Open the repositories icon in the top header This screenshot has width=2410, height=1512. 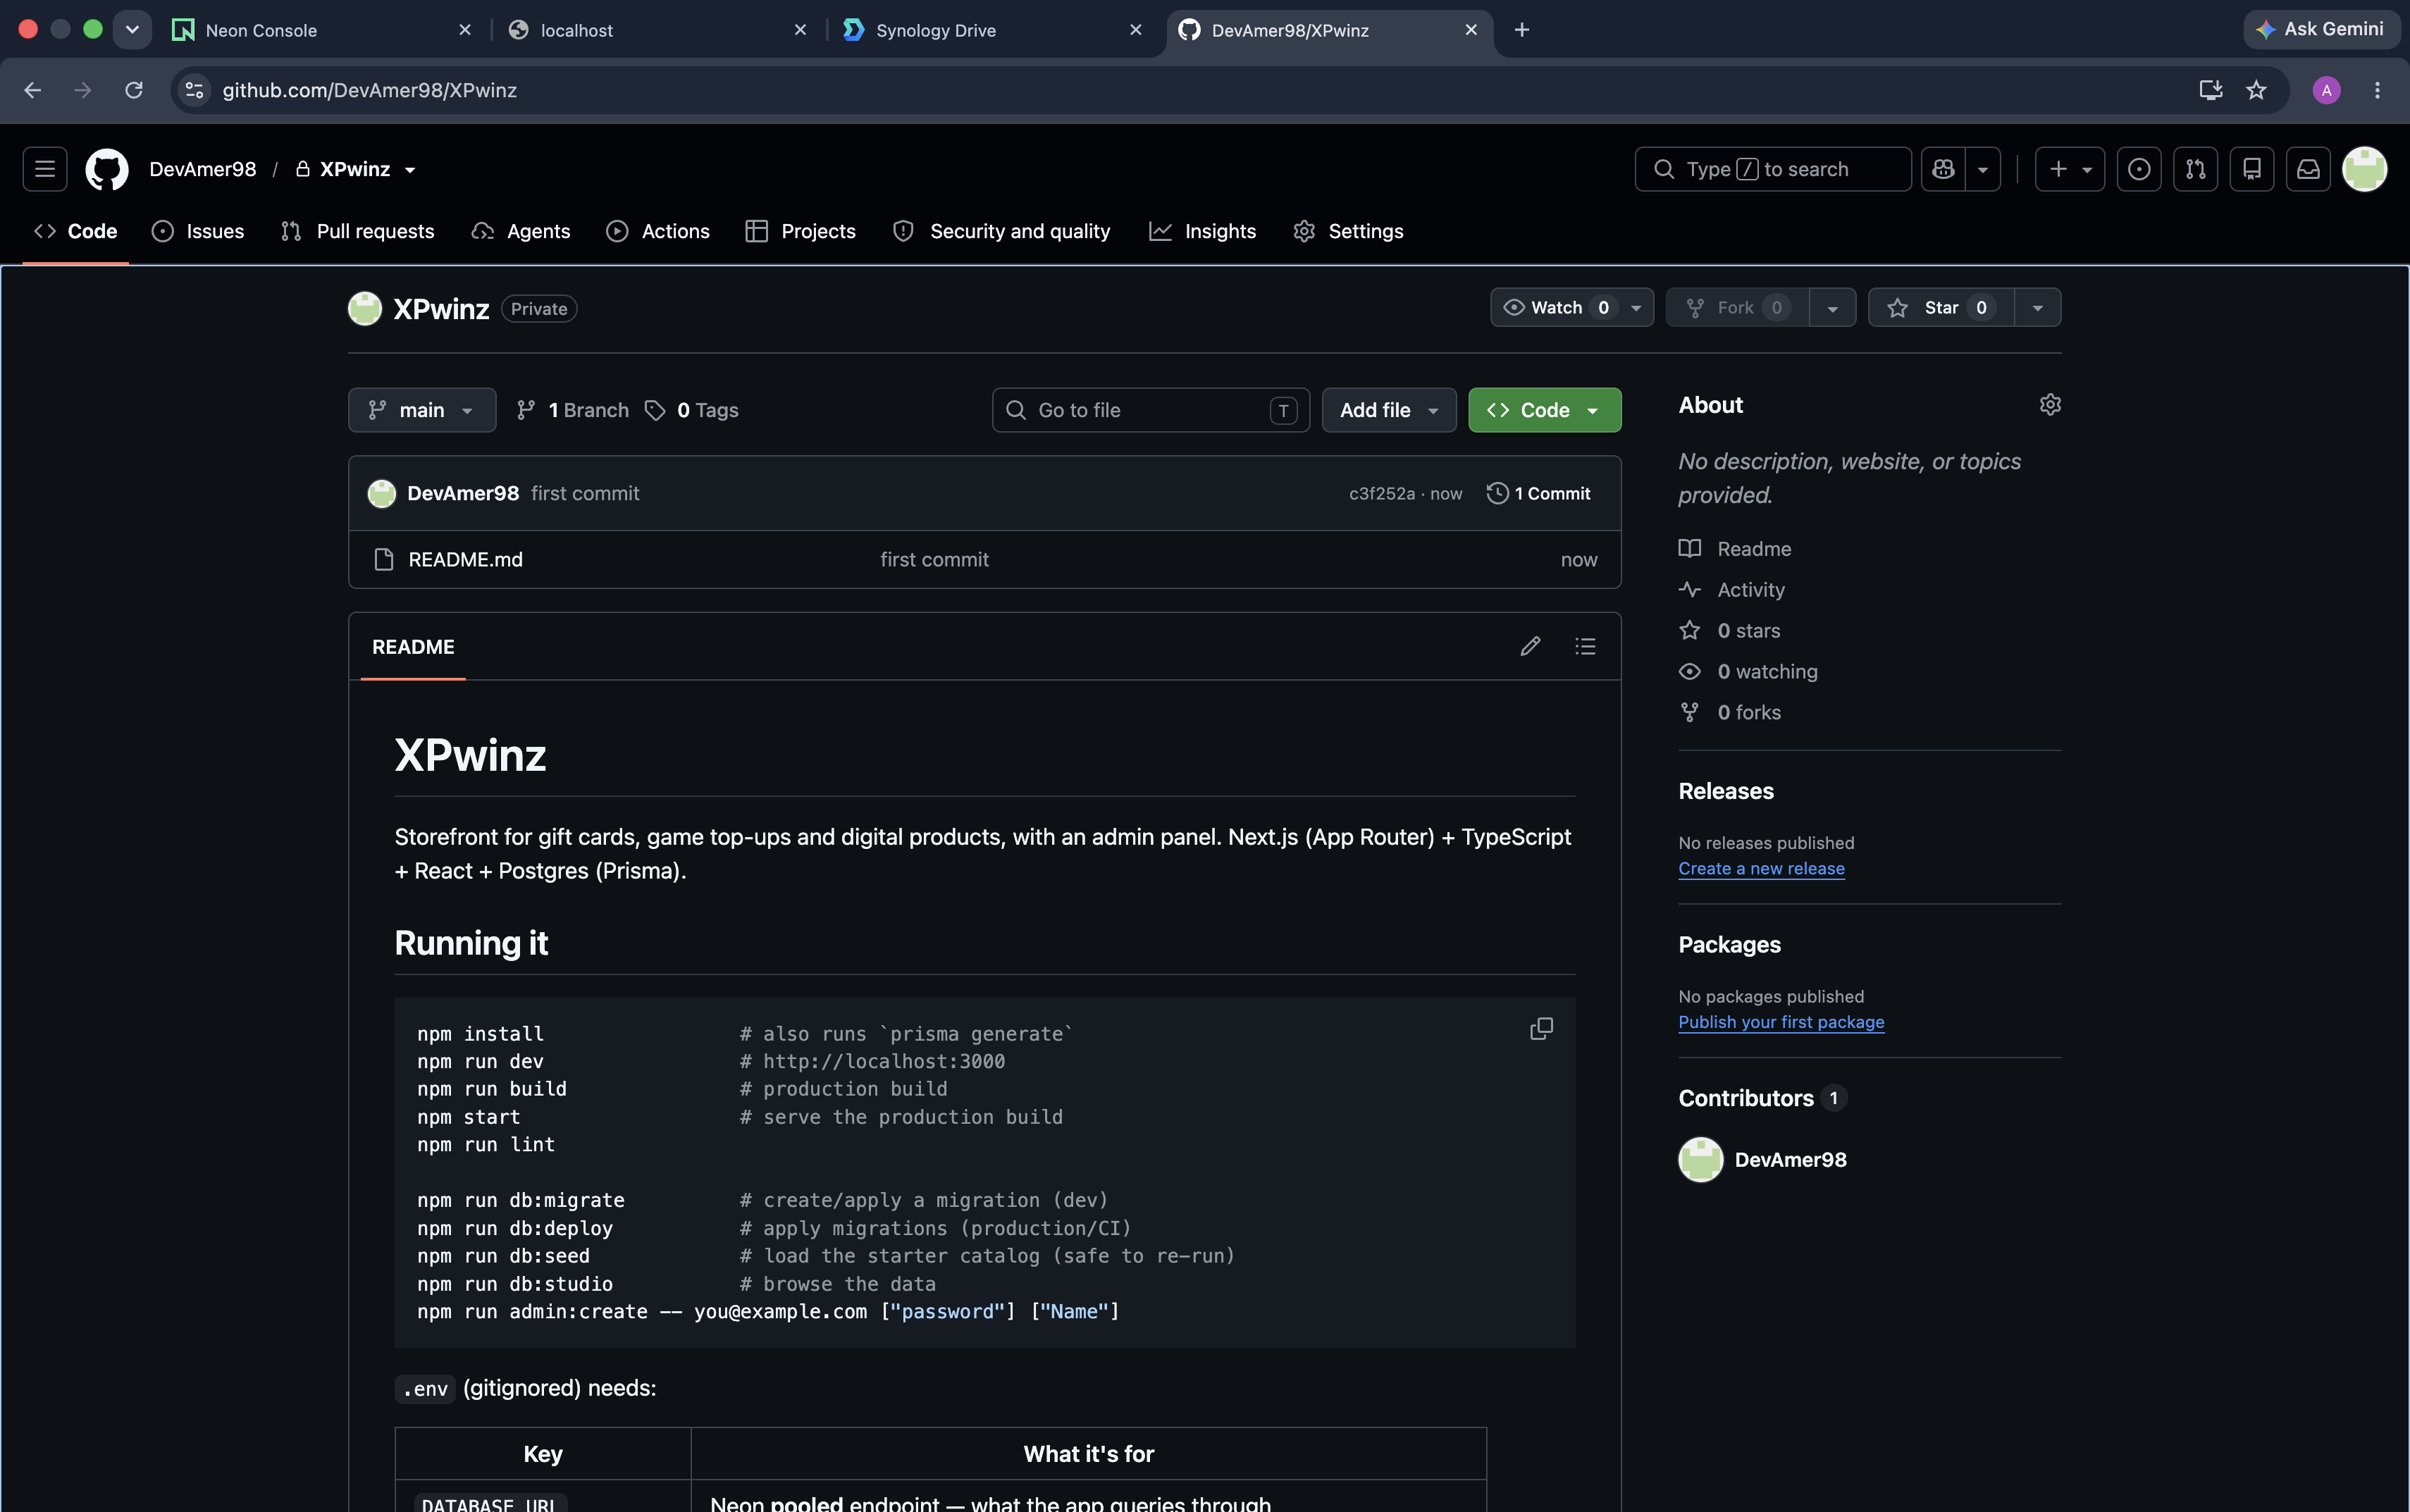point(2252,169)
